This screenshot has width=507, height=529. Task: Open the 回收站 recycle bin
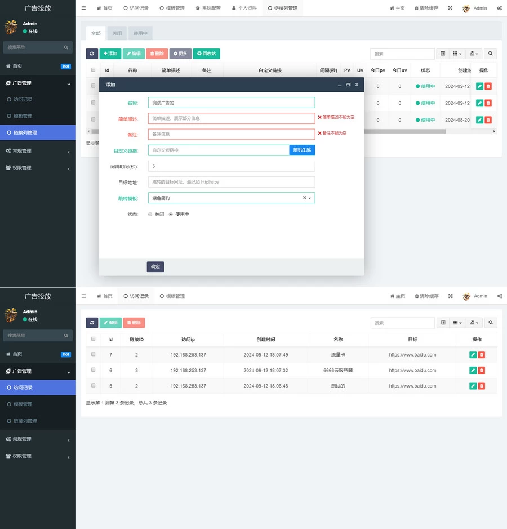coord(206,54)
